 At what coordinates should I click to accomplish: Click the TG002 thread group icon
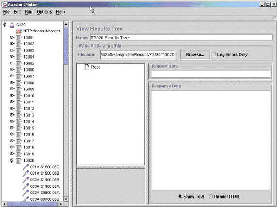[19, 44]
